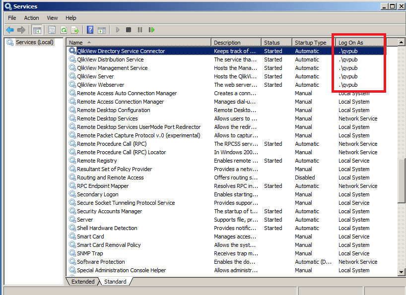Select the QlikView Server service row
406x295 pixels.
pyautogui.click(x=95, y=76)
